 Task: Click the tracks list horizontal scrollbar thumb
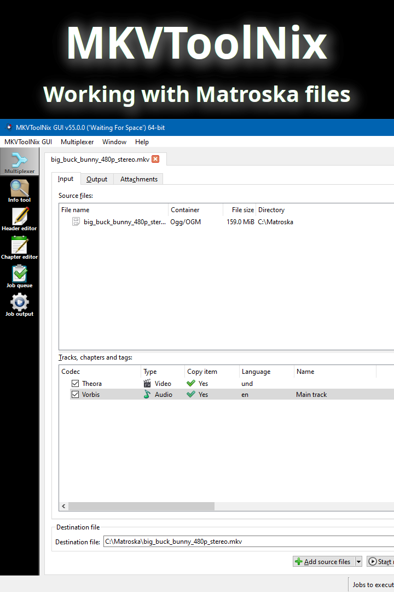click(x=141, y=506)
